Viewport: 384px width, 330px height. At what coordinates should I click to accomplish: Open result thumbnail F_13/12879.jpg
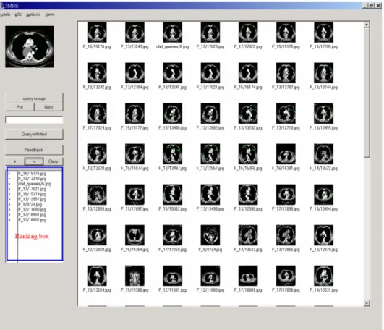[323, 235]
